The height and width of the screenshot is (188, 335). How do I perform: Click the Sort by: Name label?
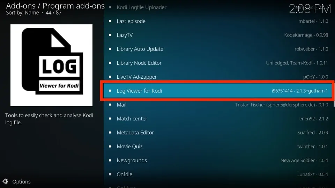pyautogui.click(x=22, y=13)
